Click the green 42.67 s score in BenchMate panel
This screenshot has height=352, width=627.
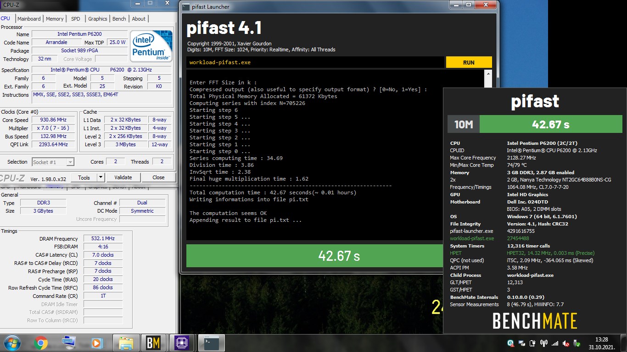(550, 124)
